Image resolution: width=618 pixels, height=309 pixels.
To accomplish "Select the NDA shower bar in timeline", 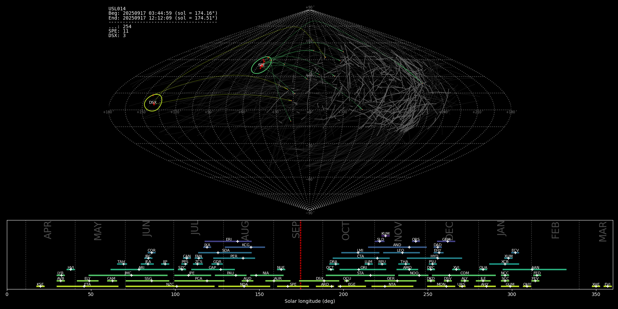I will click(244, 286).
